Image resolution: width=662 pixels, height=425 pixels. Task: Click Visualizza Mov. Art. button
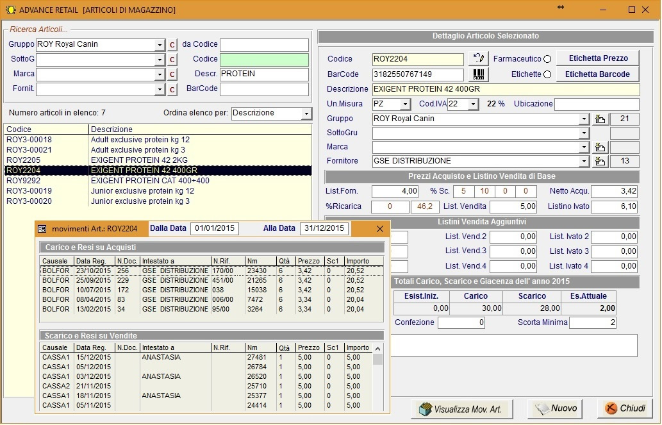pos(462,409)
